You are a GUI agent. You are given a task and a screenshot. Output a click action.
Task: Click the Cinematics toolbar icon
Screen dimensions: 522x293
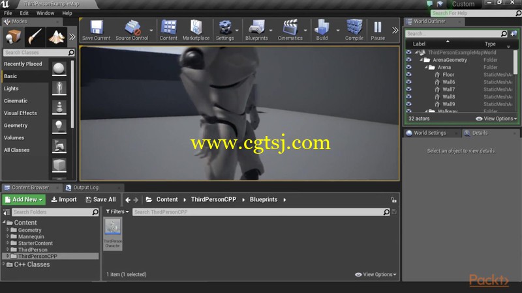(x=290, y=30)
